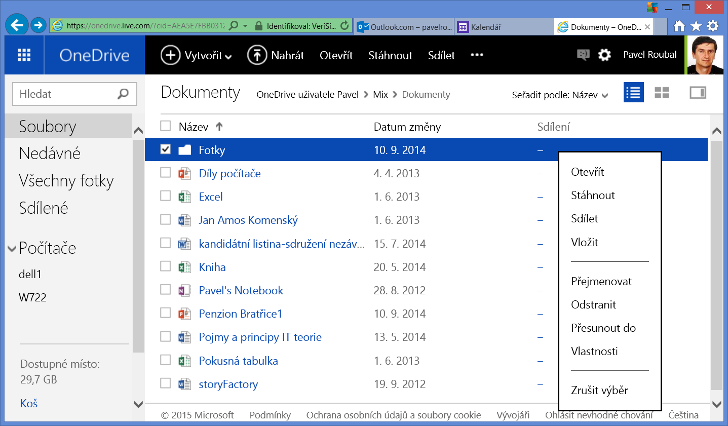Collapse the Počítače section chevron
728x426 pixels.
[x=12, y=248]
